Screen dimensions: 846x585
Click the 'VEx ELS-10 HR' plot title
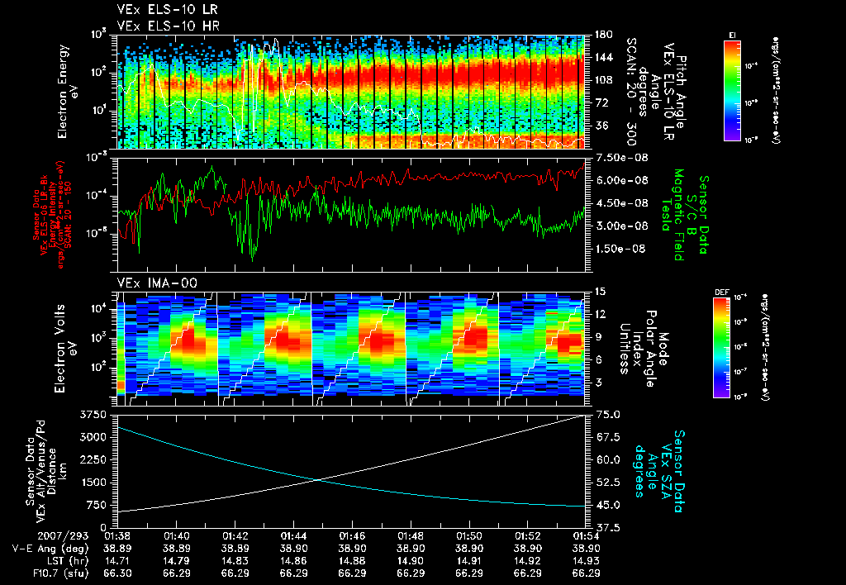tap(169, 26)
